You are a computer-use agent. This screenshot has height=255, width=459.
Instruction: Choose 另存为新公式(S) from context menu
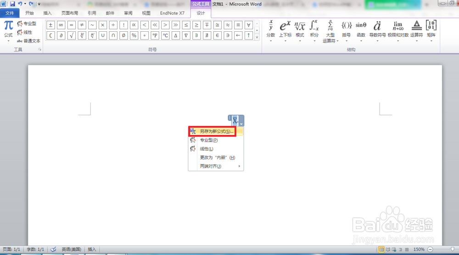pos(216,131)
